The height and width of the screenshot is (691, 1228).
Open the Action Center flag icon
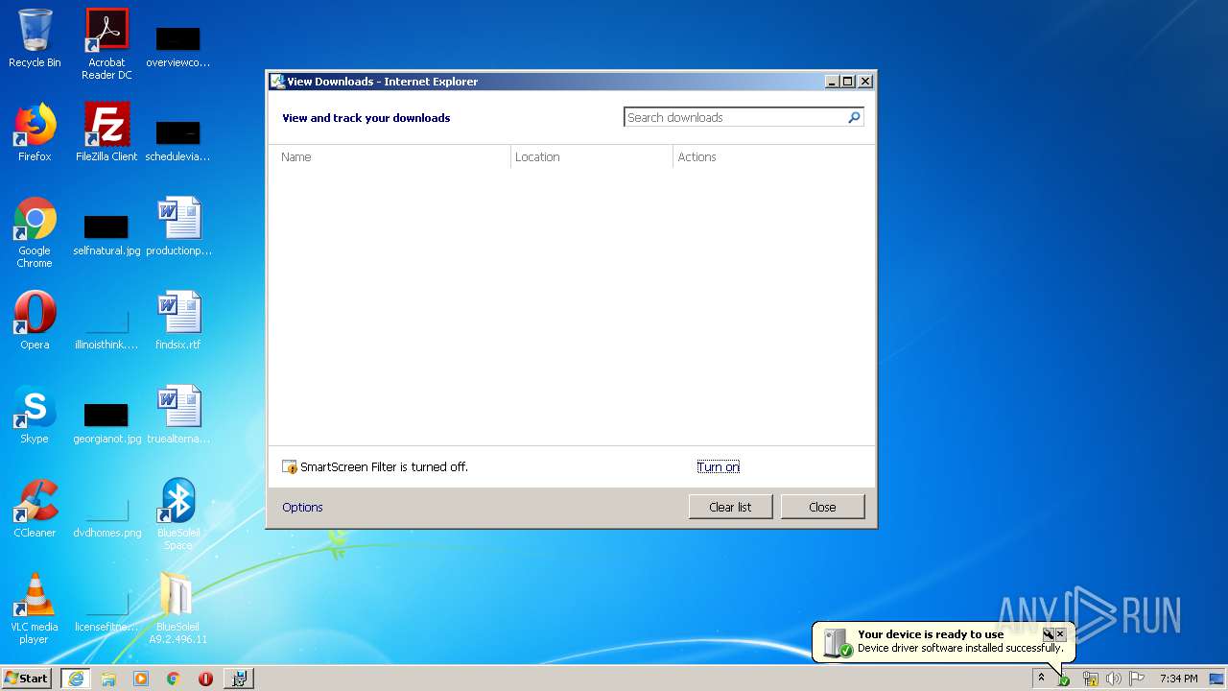[x=1137, y=679]
